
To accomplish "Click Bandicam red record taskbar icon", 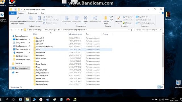I will (68, 99).
